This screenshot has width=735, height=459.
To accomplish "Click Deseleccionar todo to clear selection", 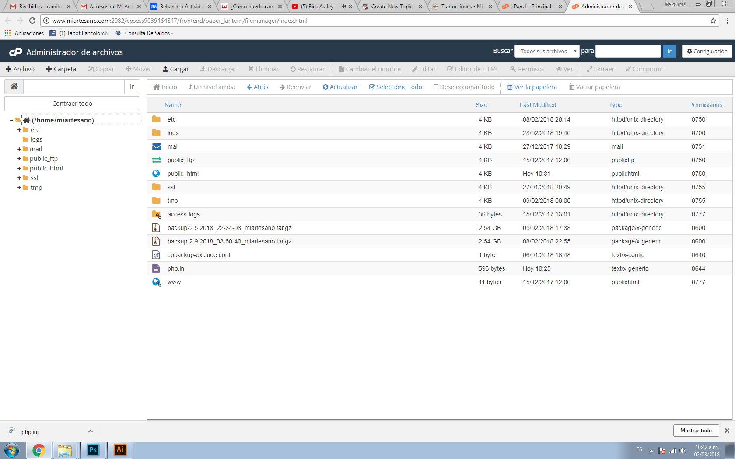I will [x=464, y=87].
